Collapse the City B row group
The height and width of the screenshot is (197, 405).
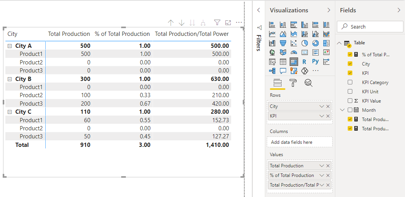(x=10, y=79)
